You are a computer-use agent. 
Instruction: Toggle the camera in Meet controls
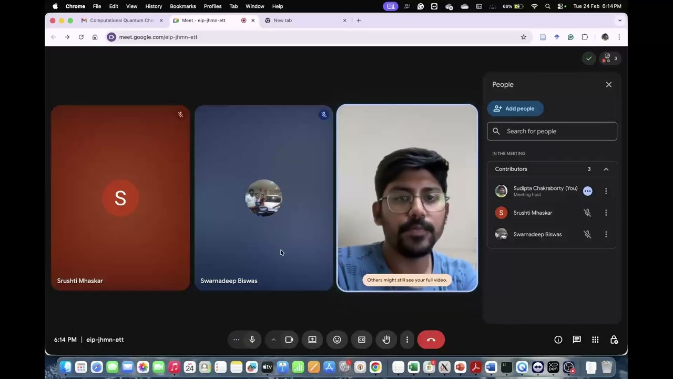pos(289,340)
